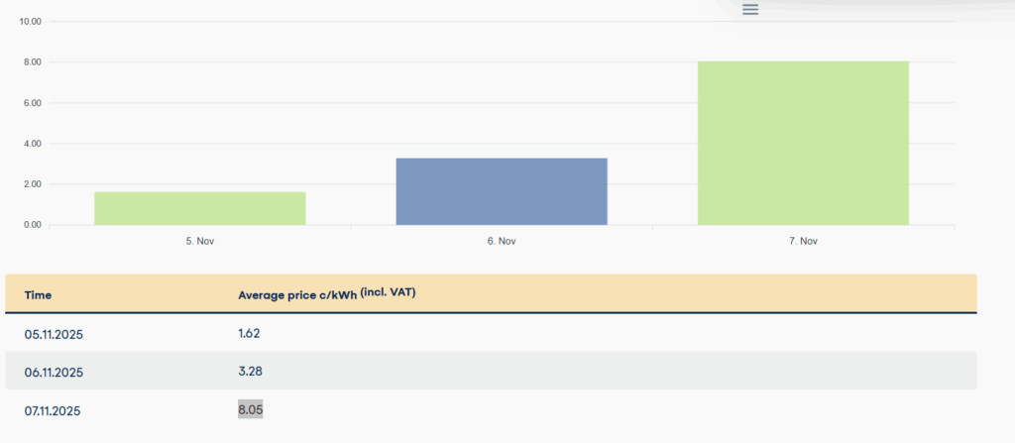Image resolution: width=1015 pixels, height=443 pixels.
Task: Click the 0.00 y-axis label
Action: tap(31, 225)
